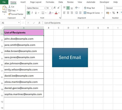Open the Formulas tab
Viewport: 122px width, 110px height.
[50, 2]
